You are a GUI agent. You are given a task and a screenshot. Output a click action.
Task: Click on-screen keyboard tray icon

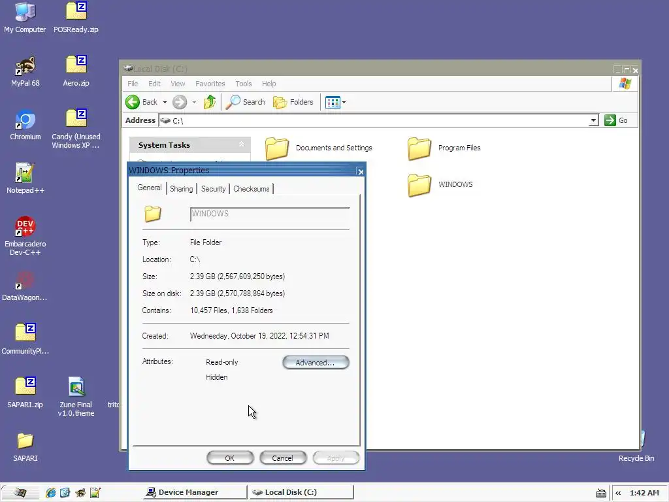click(x=601, y=493)
